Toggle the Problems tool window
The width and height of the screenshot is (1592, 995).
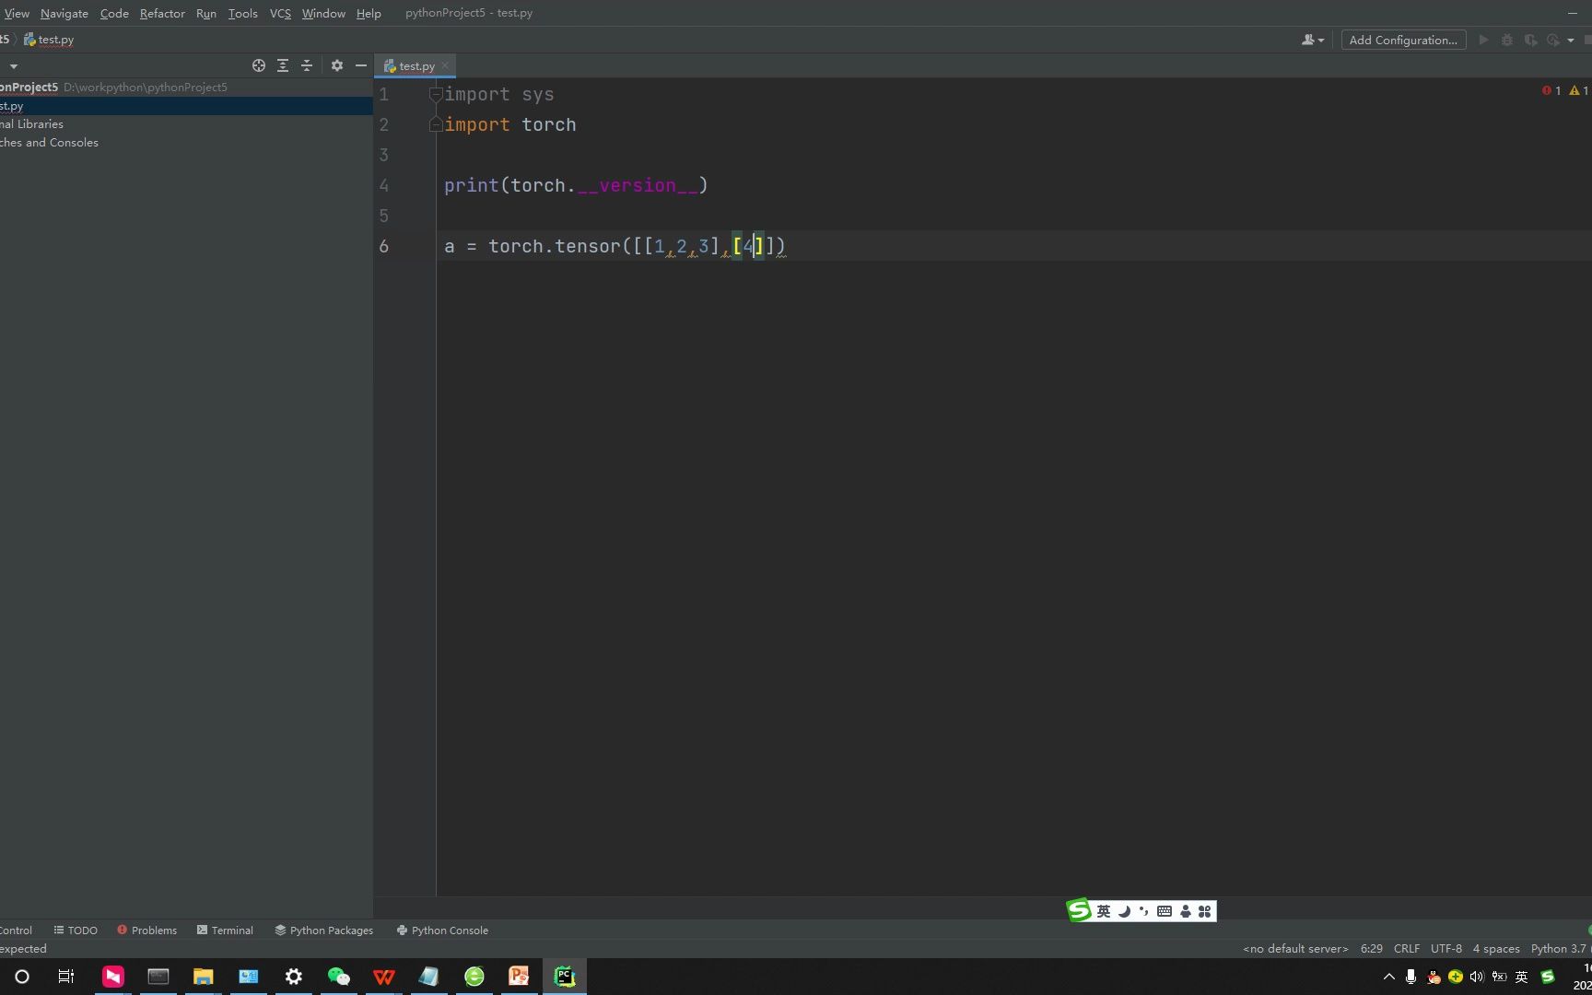(x=146, y=930)
